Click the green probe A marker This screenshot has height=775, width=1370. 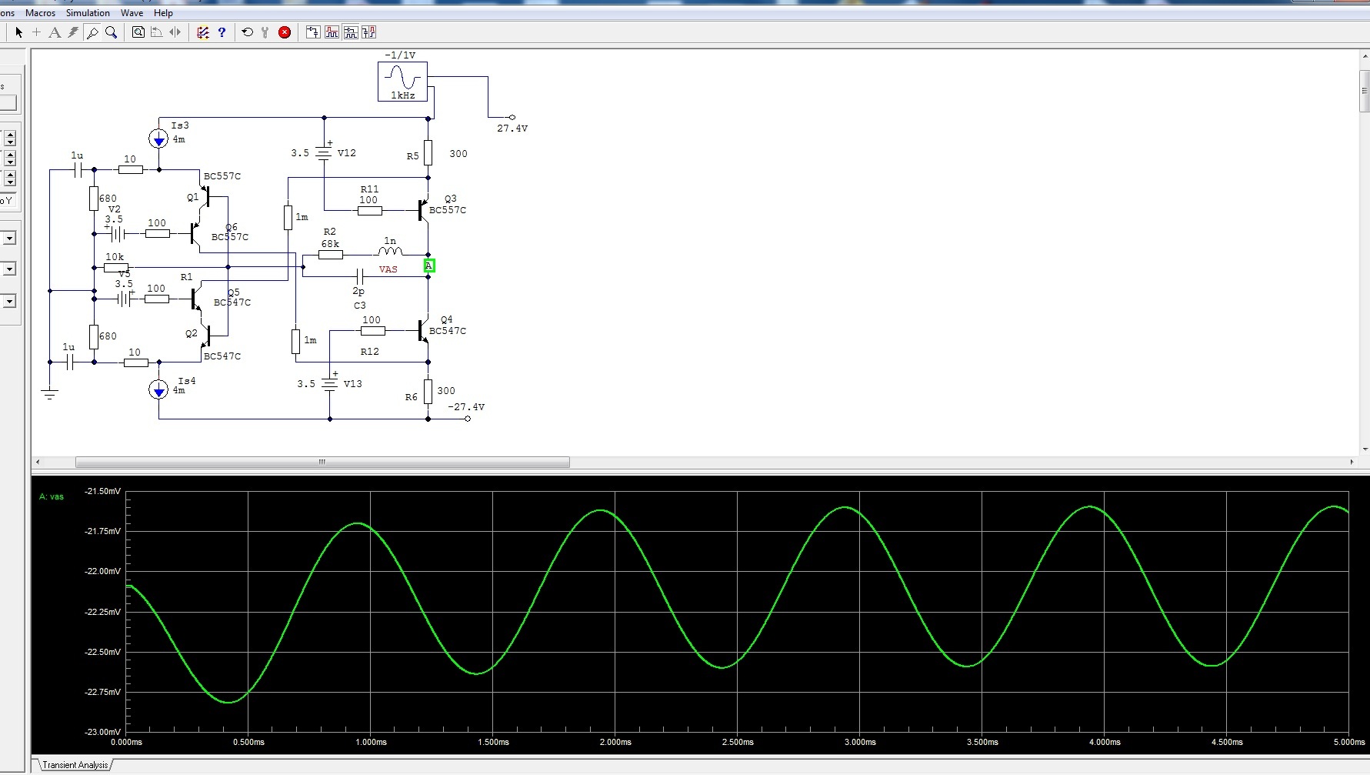tap(429, 266)
